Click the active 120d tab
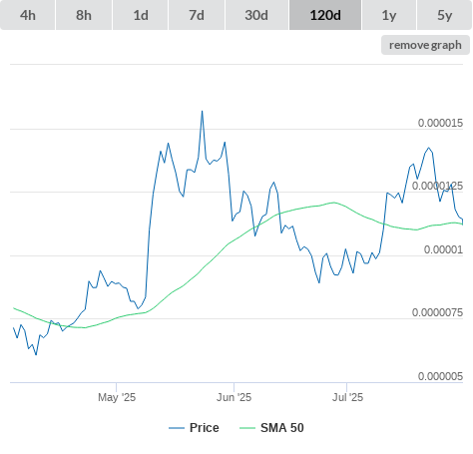 [x=325, y=15]
